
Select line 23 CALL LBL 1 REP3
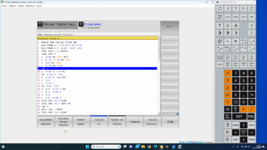(97, 110)
